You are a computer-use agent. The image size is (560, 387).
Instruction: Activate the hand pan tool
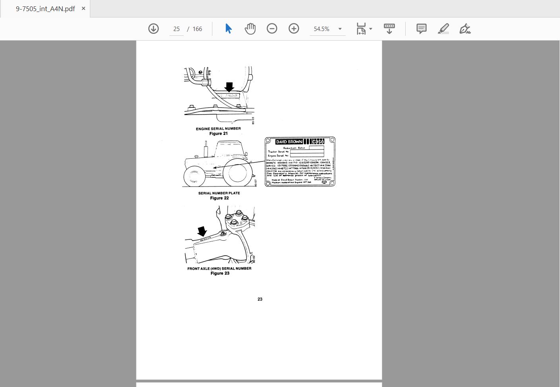click(x=250, y=29)
